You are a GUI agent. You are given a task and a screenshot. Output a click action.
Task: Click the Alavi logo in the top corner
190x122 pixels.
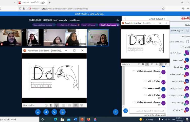pyautogui.click(x=185, y=18)
